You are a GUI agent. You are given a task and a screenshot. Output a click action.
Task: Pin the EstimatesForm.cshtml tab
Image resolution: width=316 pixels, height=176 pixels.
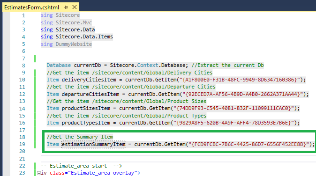point(66,7)
